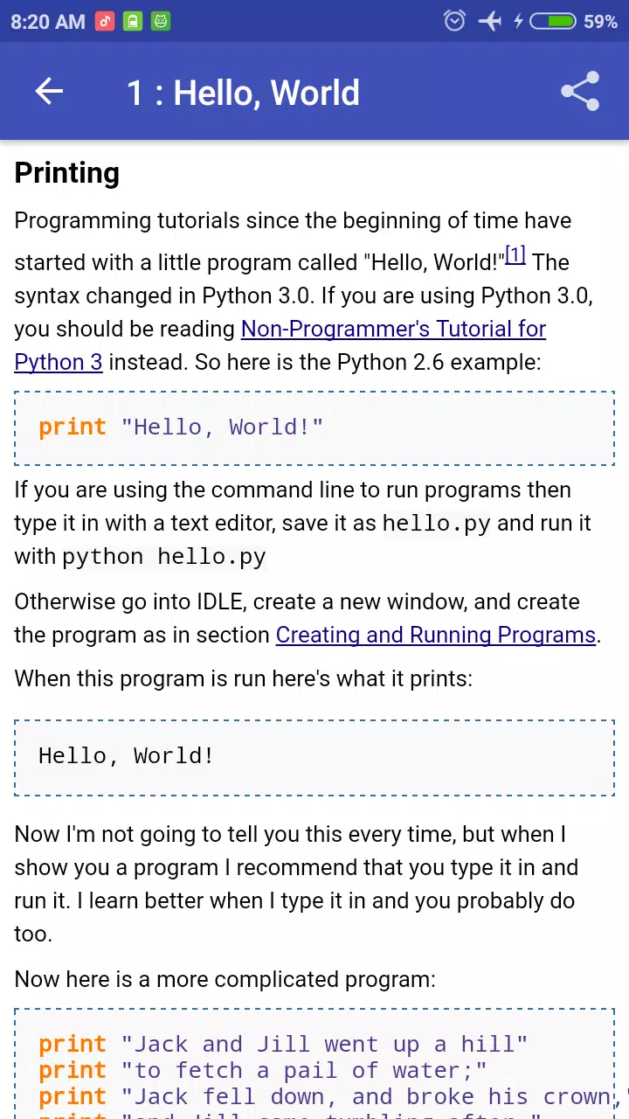
Task: Tap the 8:20 AM clock display
Action: click(x=48, y=22)
